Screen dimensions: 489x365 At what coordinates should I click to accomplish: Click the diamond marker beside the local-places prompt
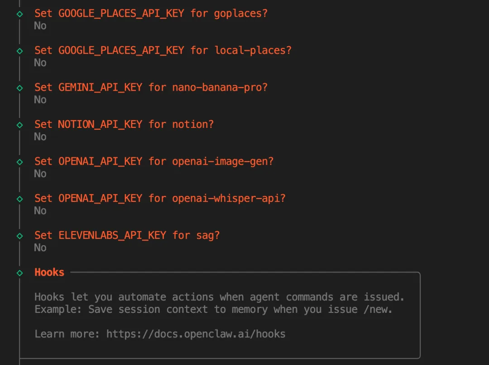(x=19, y=51)
